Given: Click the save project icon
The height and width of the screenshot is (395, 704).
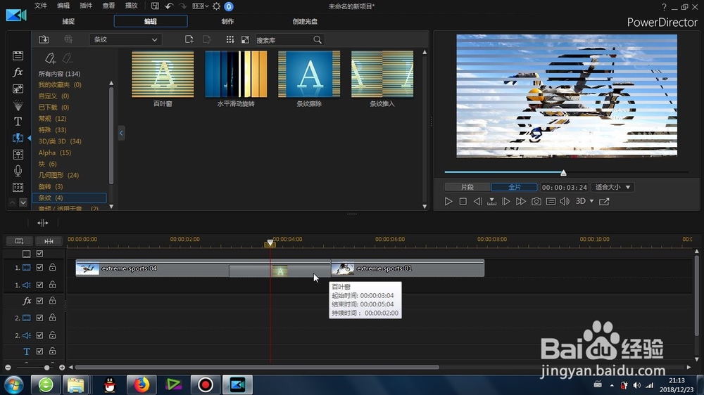Looking at the screenshot, I should [155, 6].
